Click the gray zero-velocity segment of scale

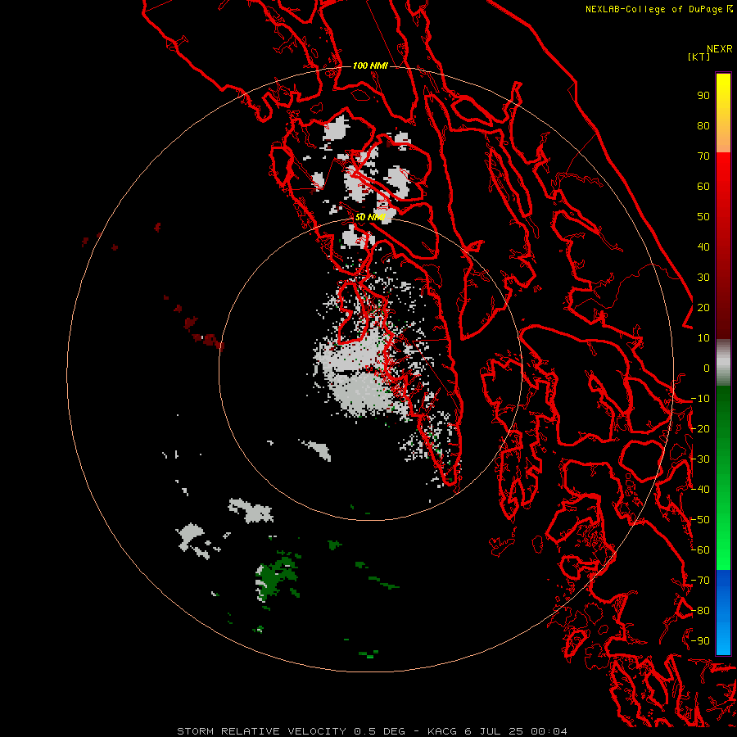coord(723,363)
